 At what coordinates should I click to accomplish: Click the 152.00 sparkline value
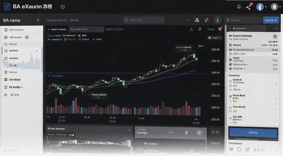point(13,65)
